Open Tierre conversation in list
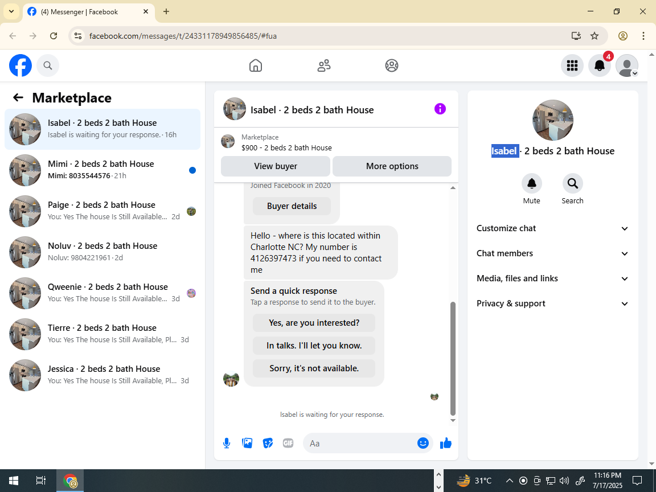 click(102, 334)
